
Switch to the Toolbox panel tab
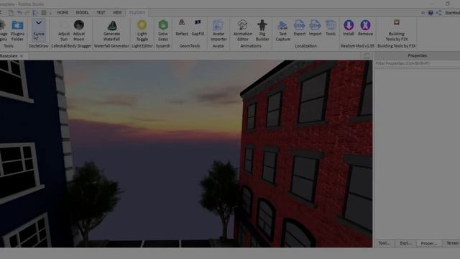(x=385, y=243)
